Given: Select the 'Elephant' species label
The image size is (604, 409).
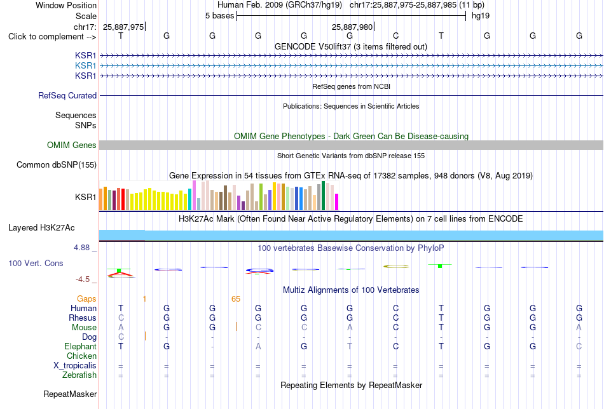Looking at the screenshot, I should click(x=80, y=346).
